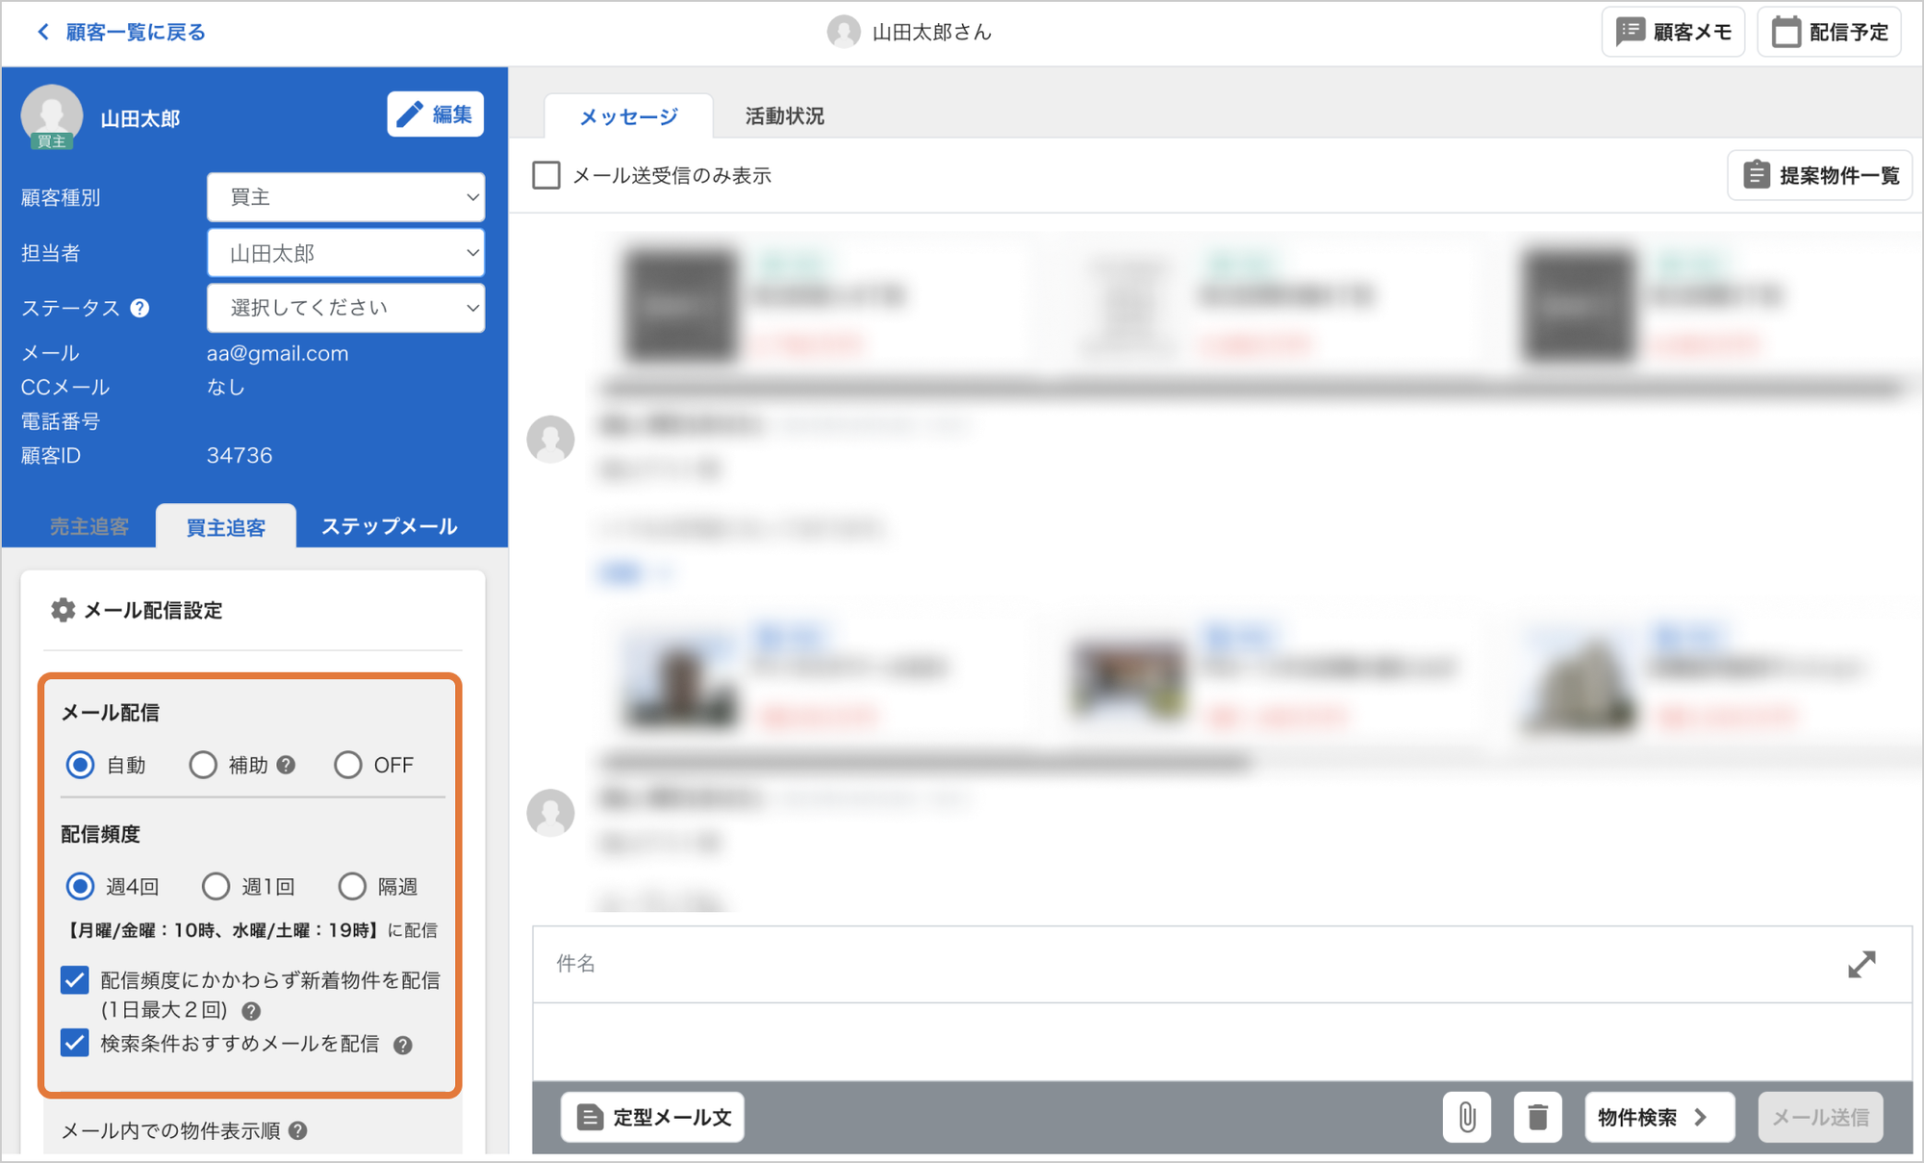Viewport: 1924px width, 1163px height.
Task: Select OFF mail delivery radio
Action: pos(347,765)
